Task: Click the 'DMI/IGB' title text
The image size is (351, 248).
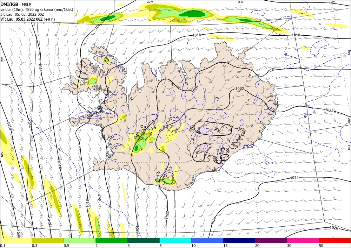Action: point(9,4)
